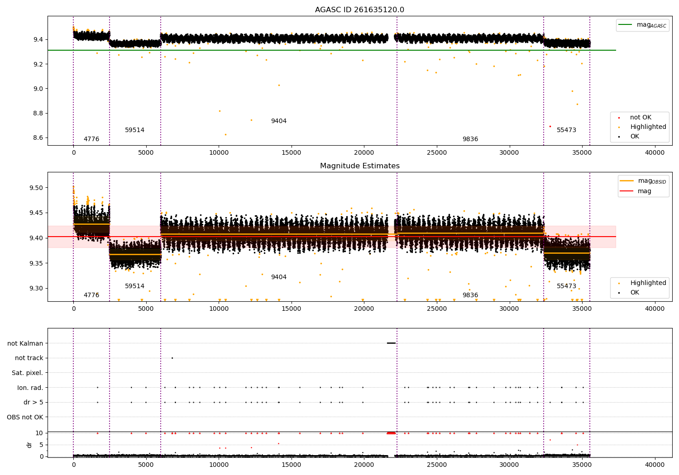
Task: Click the 40000 x-tick under the top plot
Action: (655, 153)
